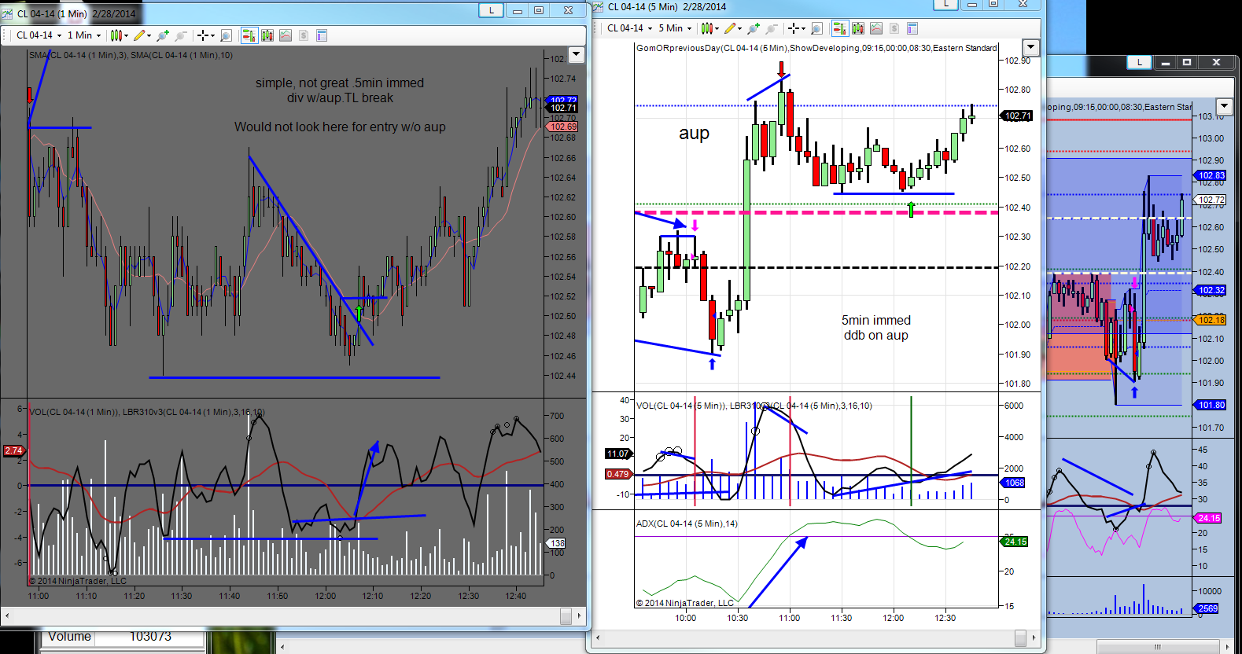Click scrollbar thumb under rightmost chart window

(x=1157, y=647)
